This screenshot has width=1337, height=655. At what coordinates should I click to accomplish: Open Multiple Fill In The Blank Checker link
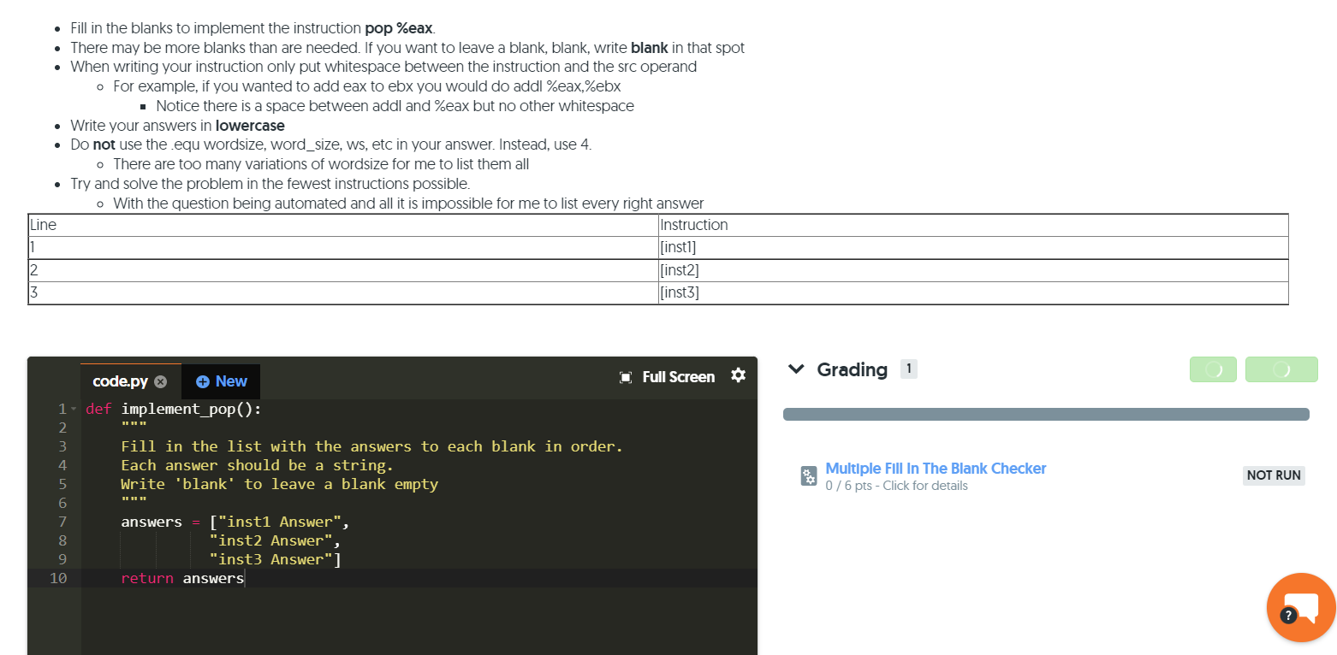tap(936, 469)
